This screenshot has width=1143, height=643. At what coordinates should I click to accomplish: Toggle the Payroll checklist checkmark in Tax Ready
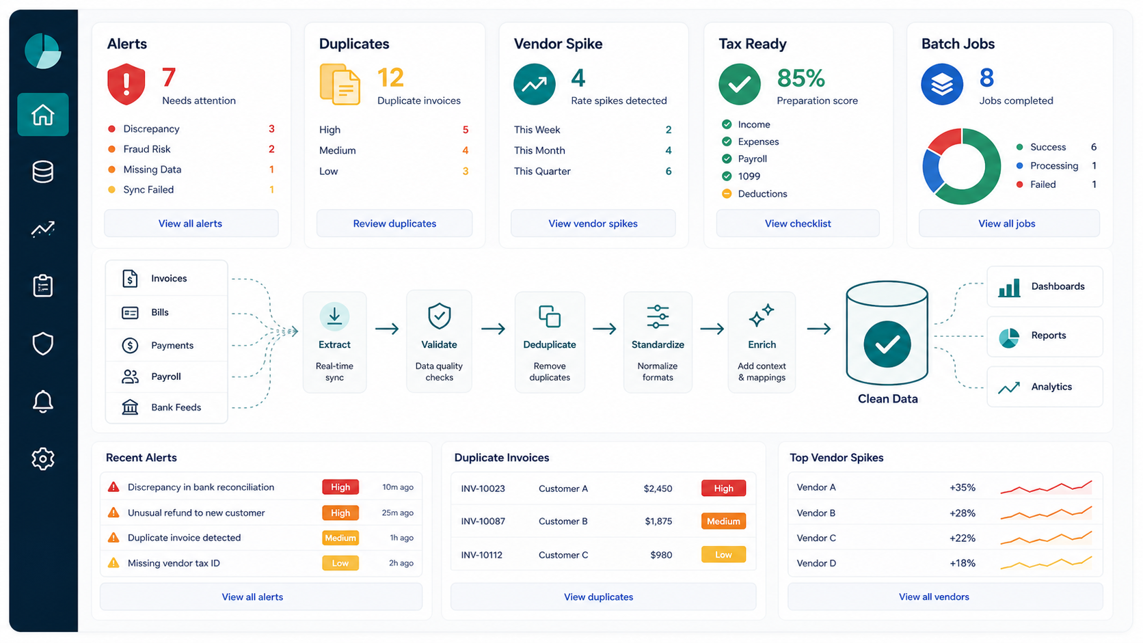coord(727,159)
